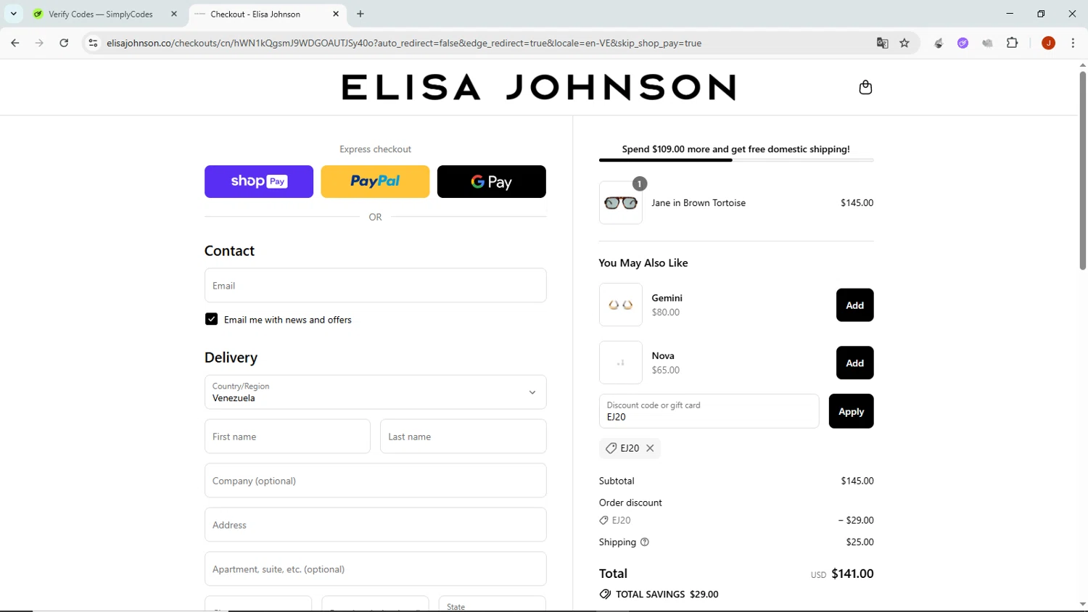This screenshot has height=612, width=1088.
Task: Click the Gemini product thumbnail
Action: click(x=621, y=305)
